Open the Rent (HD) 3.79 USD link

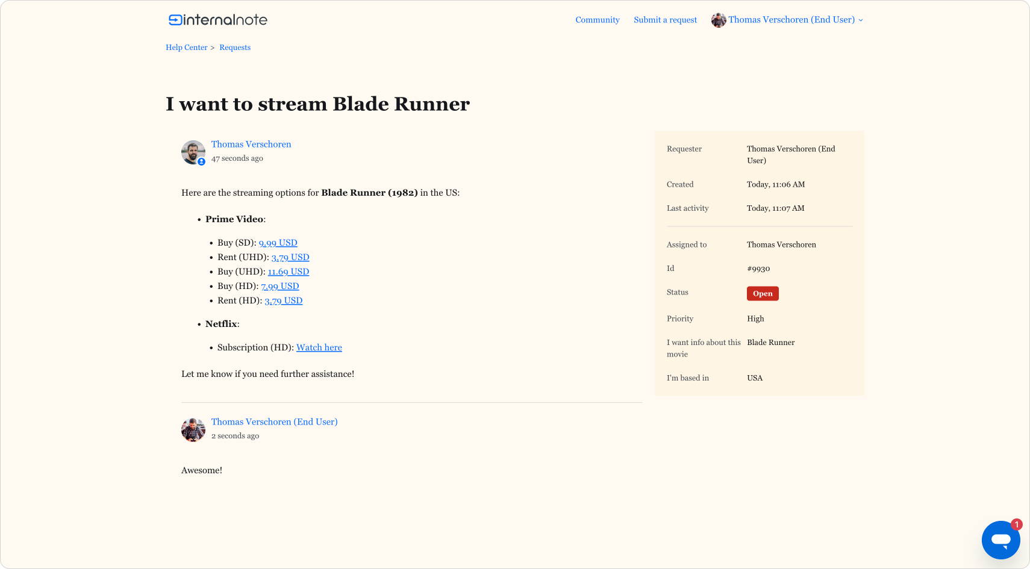pyautogui.click(x=284, y=300)
